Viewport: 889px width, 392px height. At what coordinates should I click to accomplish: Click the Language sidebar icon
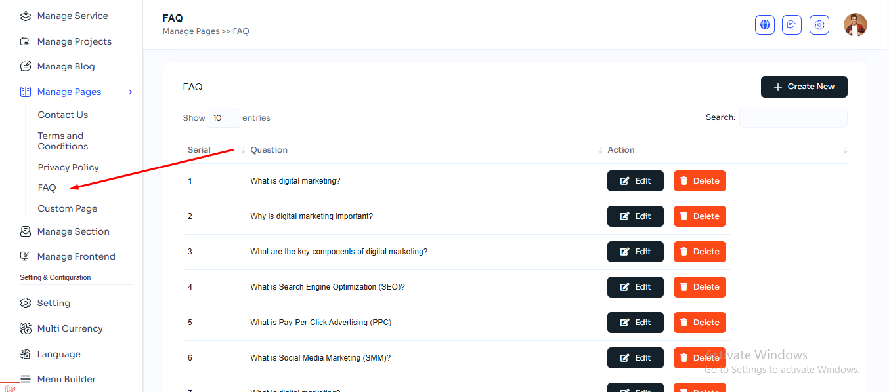click(26, 354)
